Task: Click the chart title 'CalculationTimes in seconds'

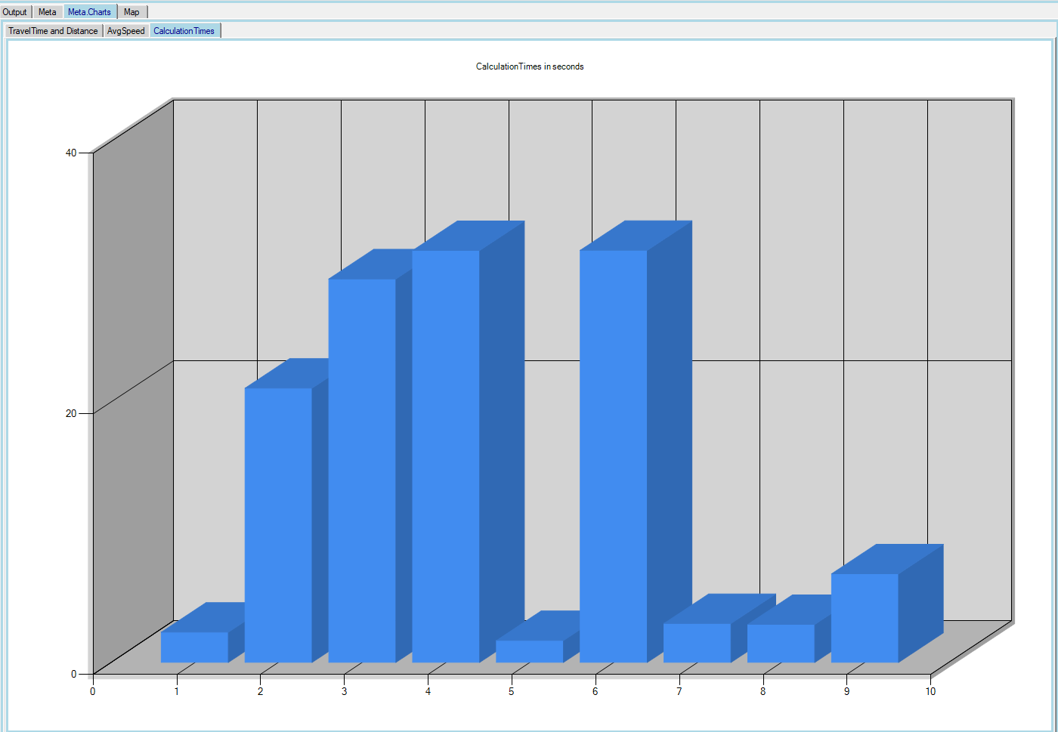Action: 529,66
